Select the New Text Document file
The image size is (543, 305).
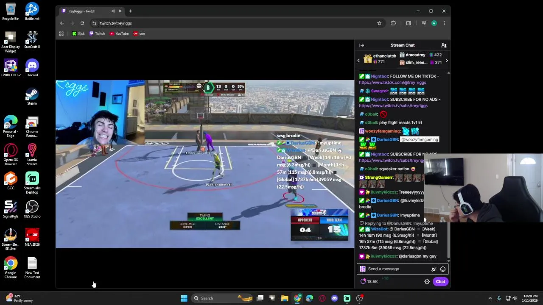point(32,268)
